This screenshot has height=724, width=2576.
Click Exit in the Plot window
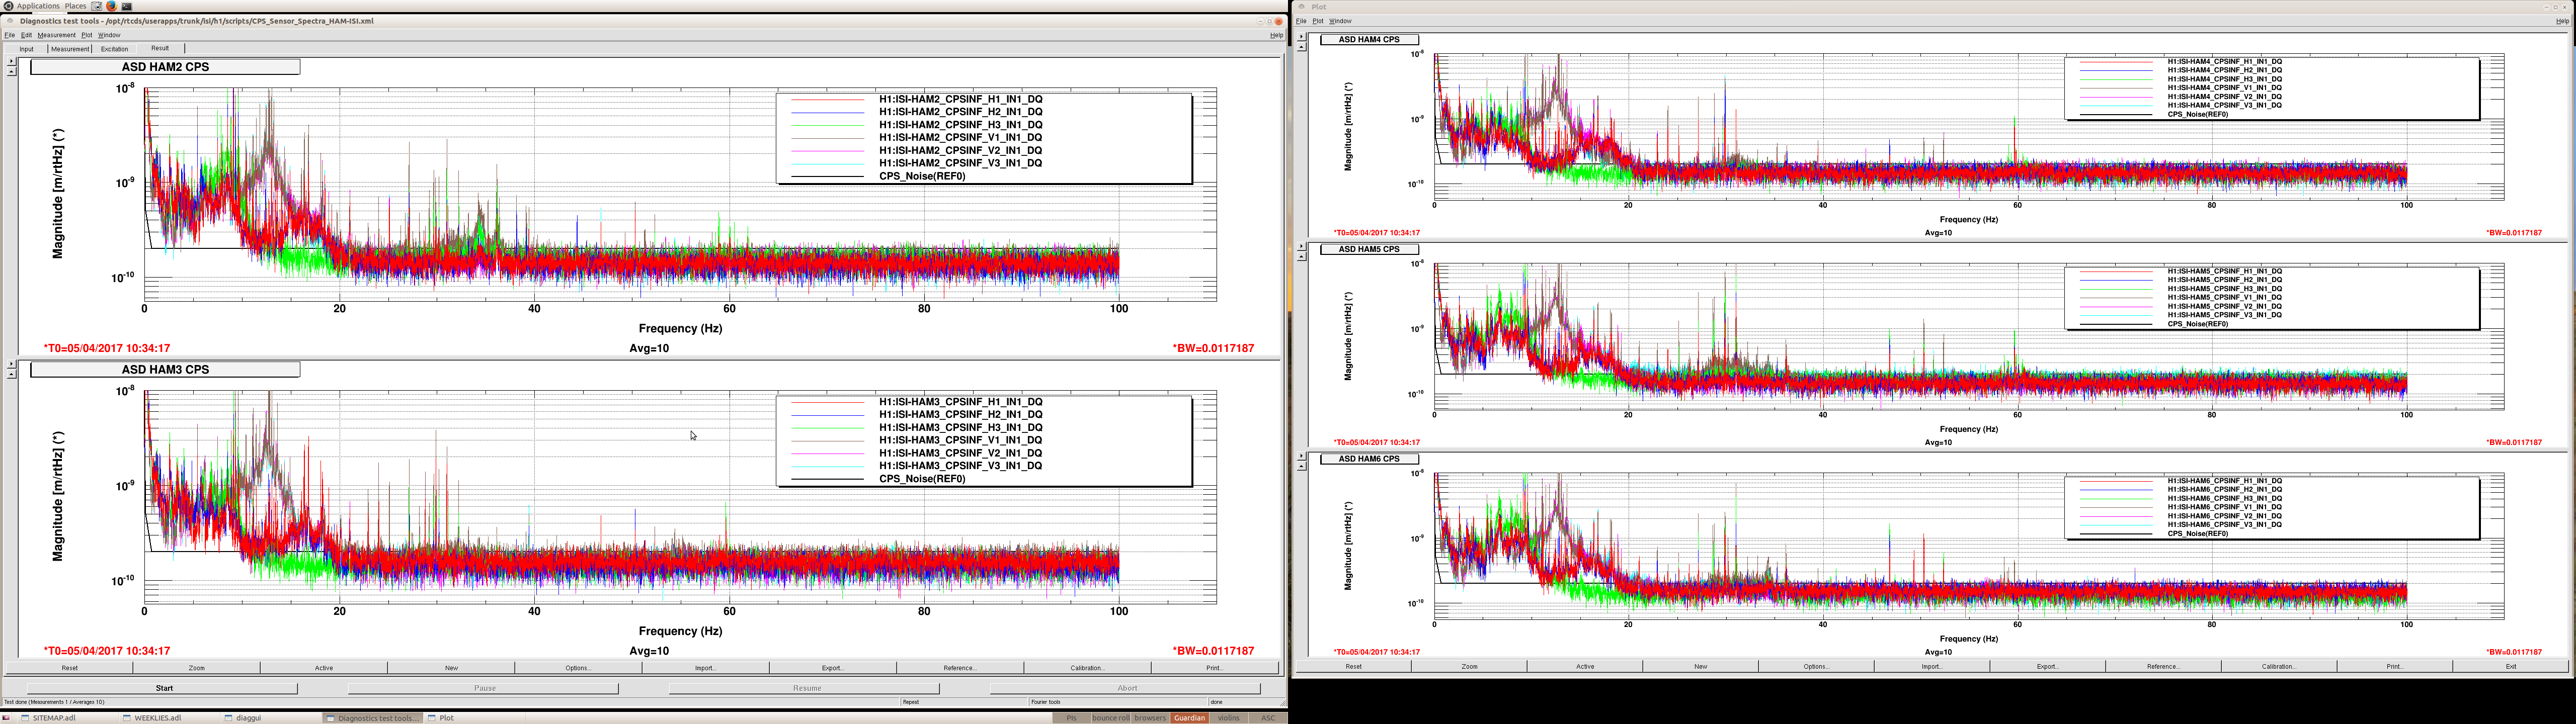2511,666
